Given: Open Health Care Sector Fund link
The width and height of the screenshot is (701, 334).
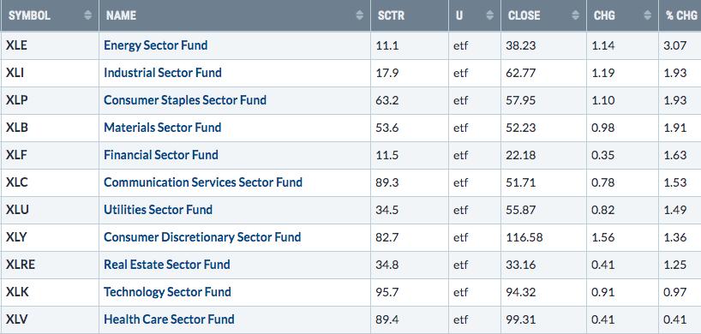Looking at the screenshot, I should [x=169, y=319].
